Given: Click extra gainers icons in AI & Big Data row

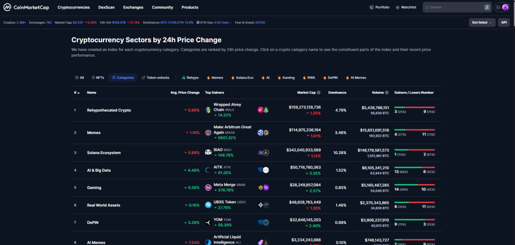Looking at the screenshot, I should 263,170.
